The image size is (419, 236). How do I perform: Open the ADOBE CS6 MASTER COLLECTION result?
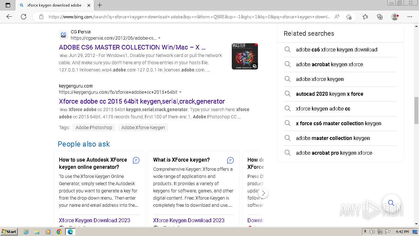(x=132, y=47)
